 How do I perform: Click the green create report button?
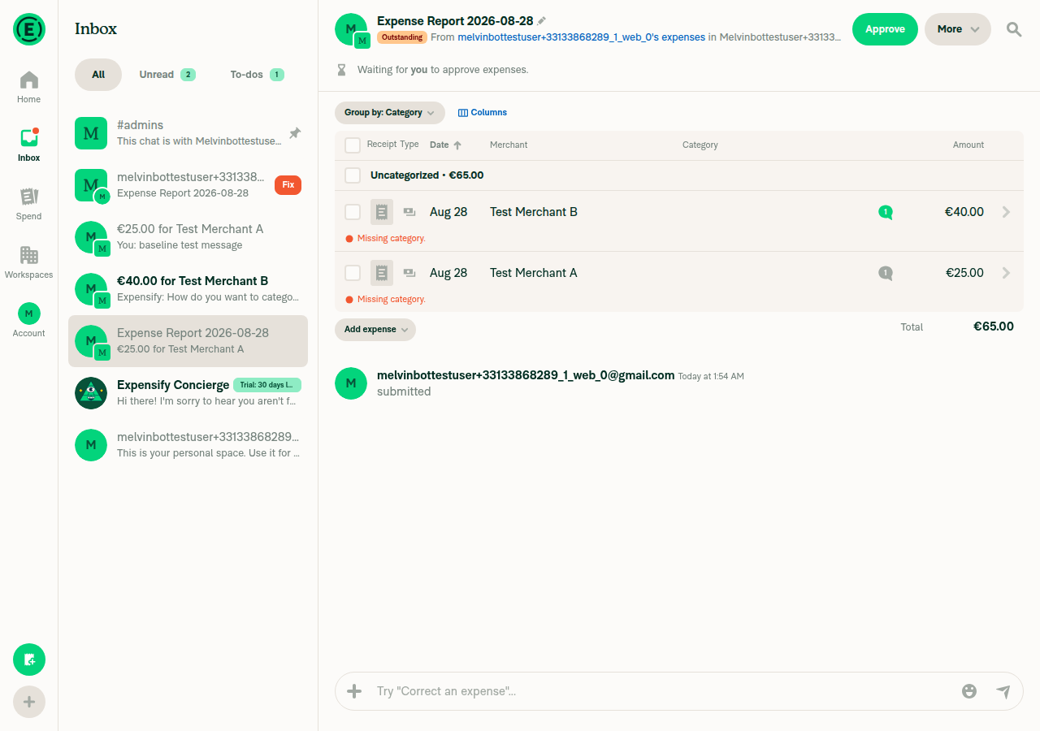29,660
